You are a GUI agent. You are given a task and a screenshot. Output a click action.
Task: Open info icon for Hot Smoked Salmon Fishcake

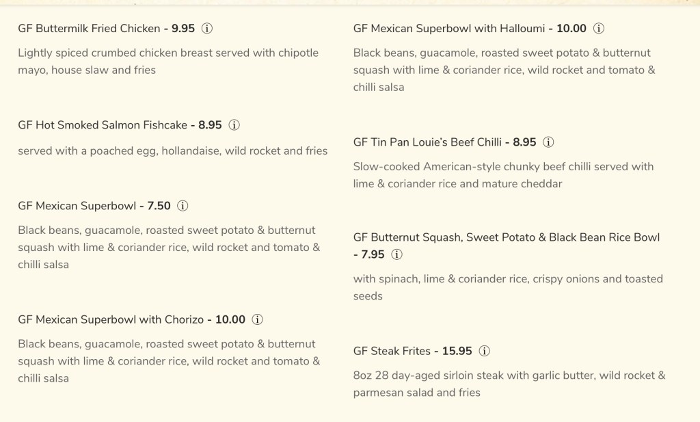pyautogui.click(x=234, y=125)
